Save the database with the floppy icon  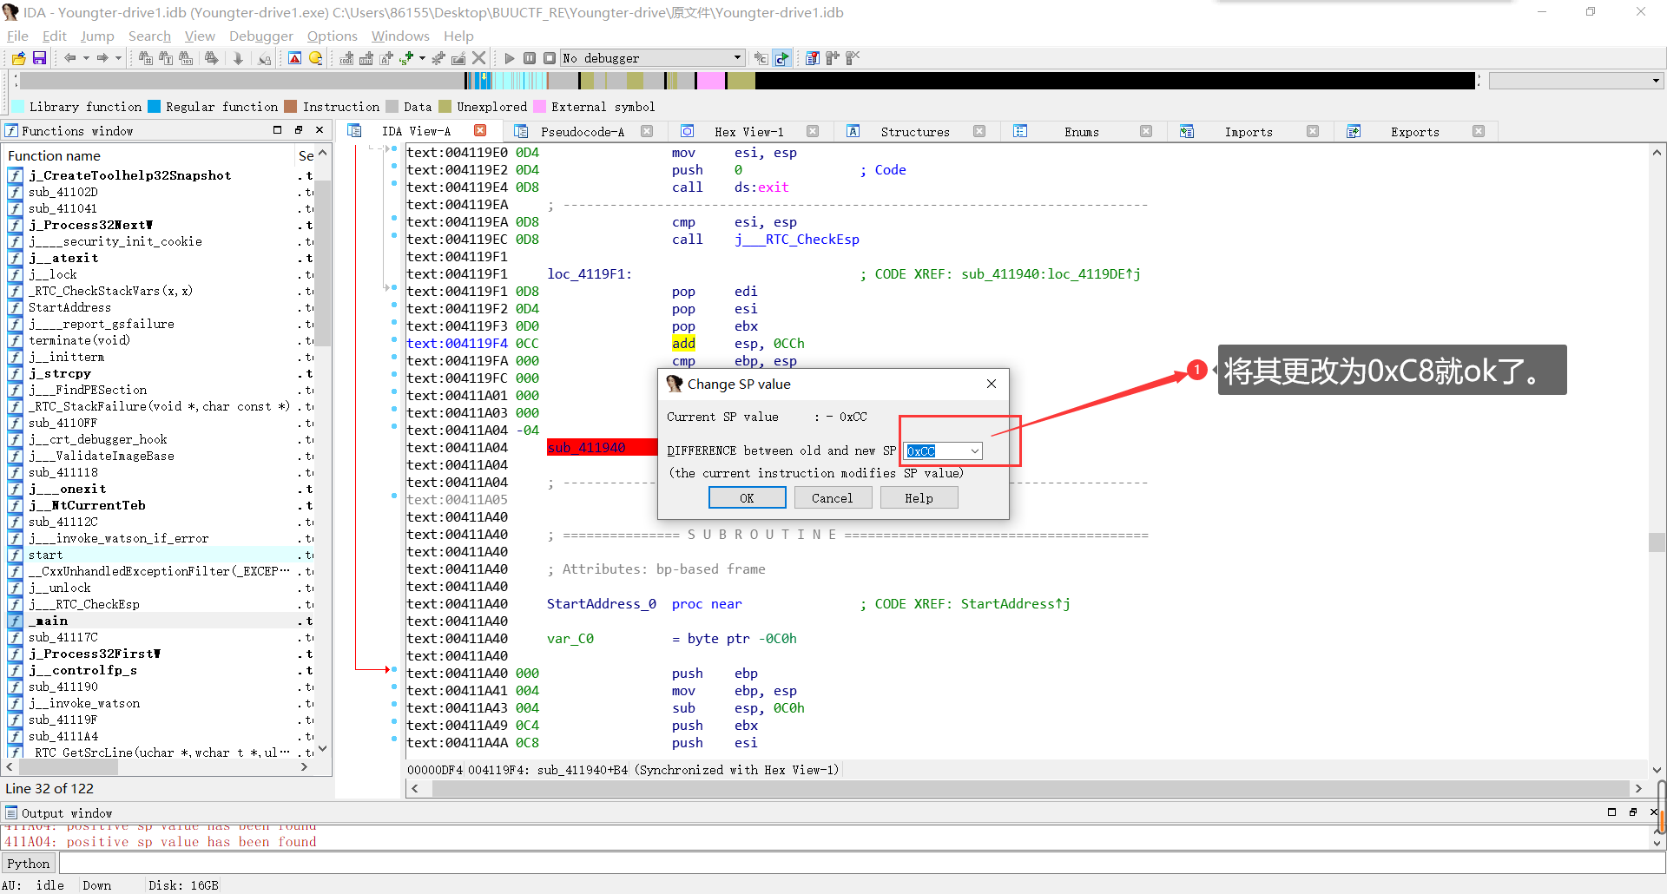point(39,58)
